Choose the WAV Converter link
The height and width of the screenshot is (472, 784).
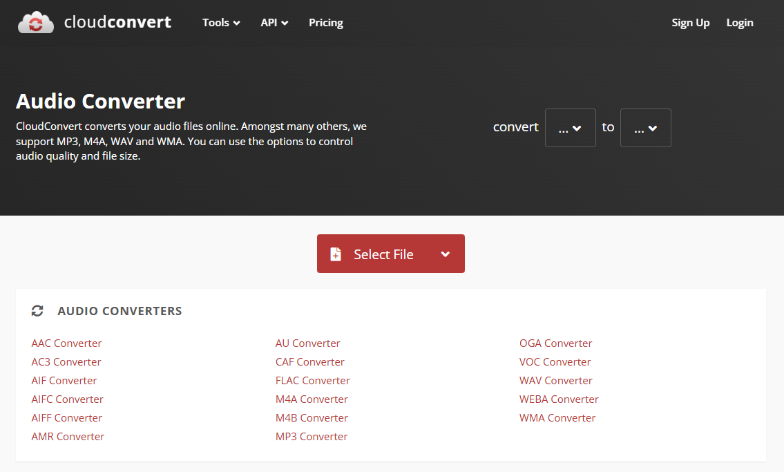pos(555,381)
